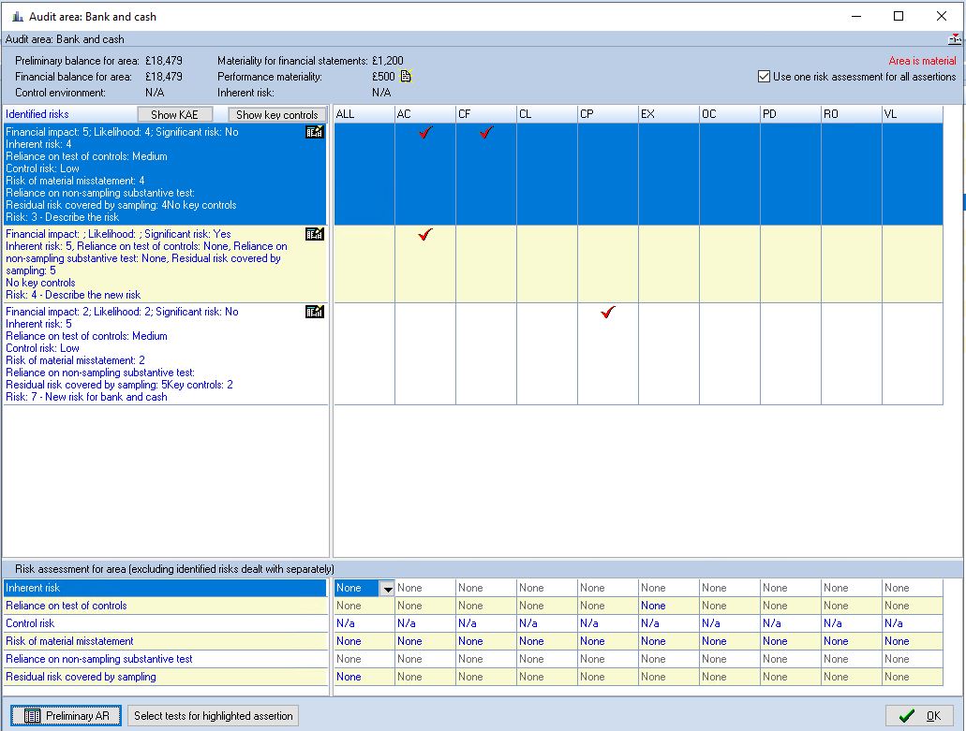Click the 'Identified risks' heading
Image resolution: width=966 pixels, height=731 pixels.
point(37,114)
